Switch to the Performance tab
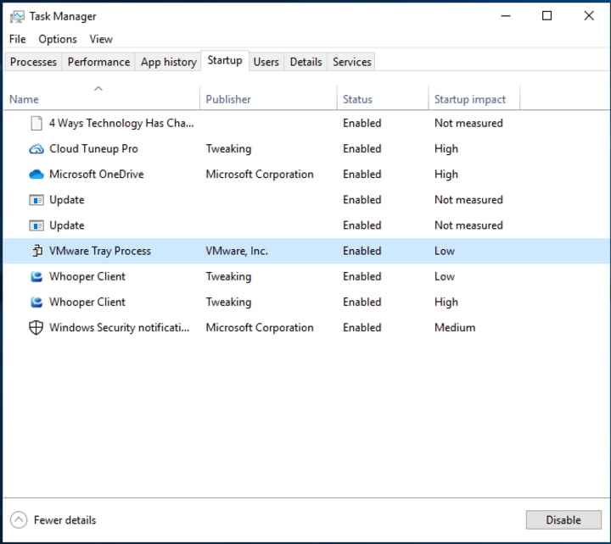 (x=98, y=62)
